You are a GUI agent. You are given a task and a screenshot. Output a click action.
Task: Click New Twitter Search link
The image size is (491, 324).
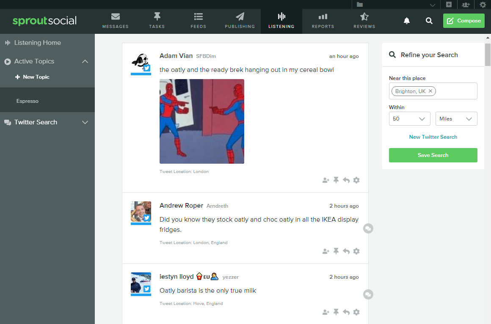433,137
